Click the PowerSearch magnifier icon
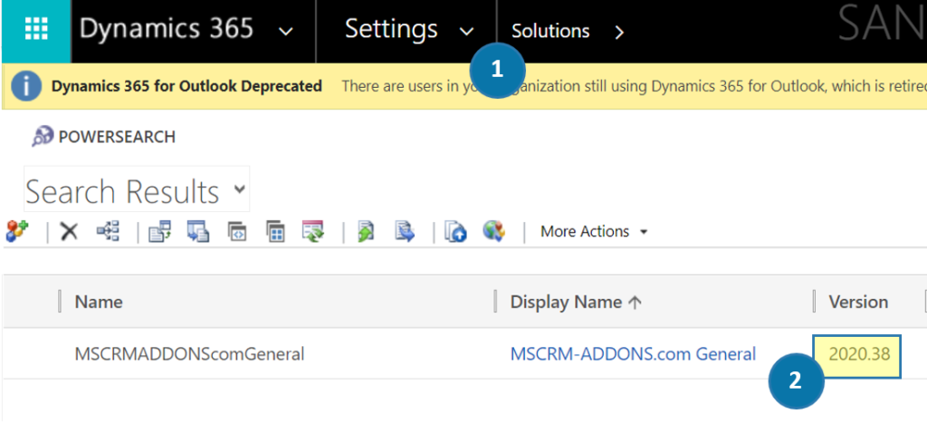Viewport: 927px width, 423px height. click(x=43, y=137)
